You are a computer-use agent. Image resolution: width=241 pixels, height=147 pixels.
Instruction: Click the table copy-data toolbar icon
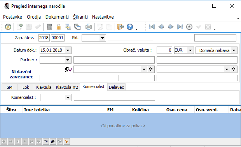[x=68, y=27]
